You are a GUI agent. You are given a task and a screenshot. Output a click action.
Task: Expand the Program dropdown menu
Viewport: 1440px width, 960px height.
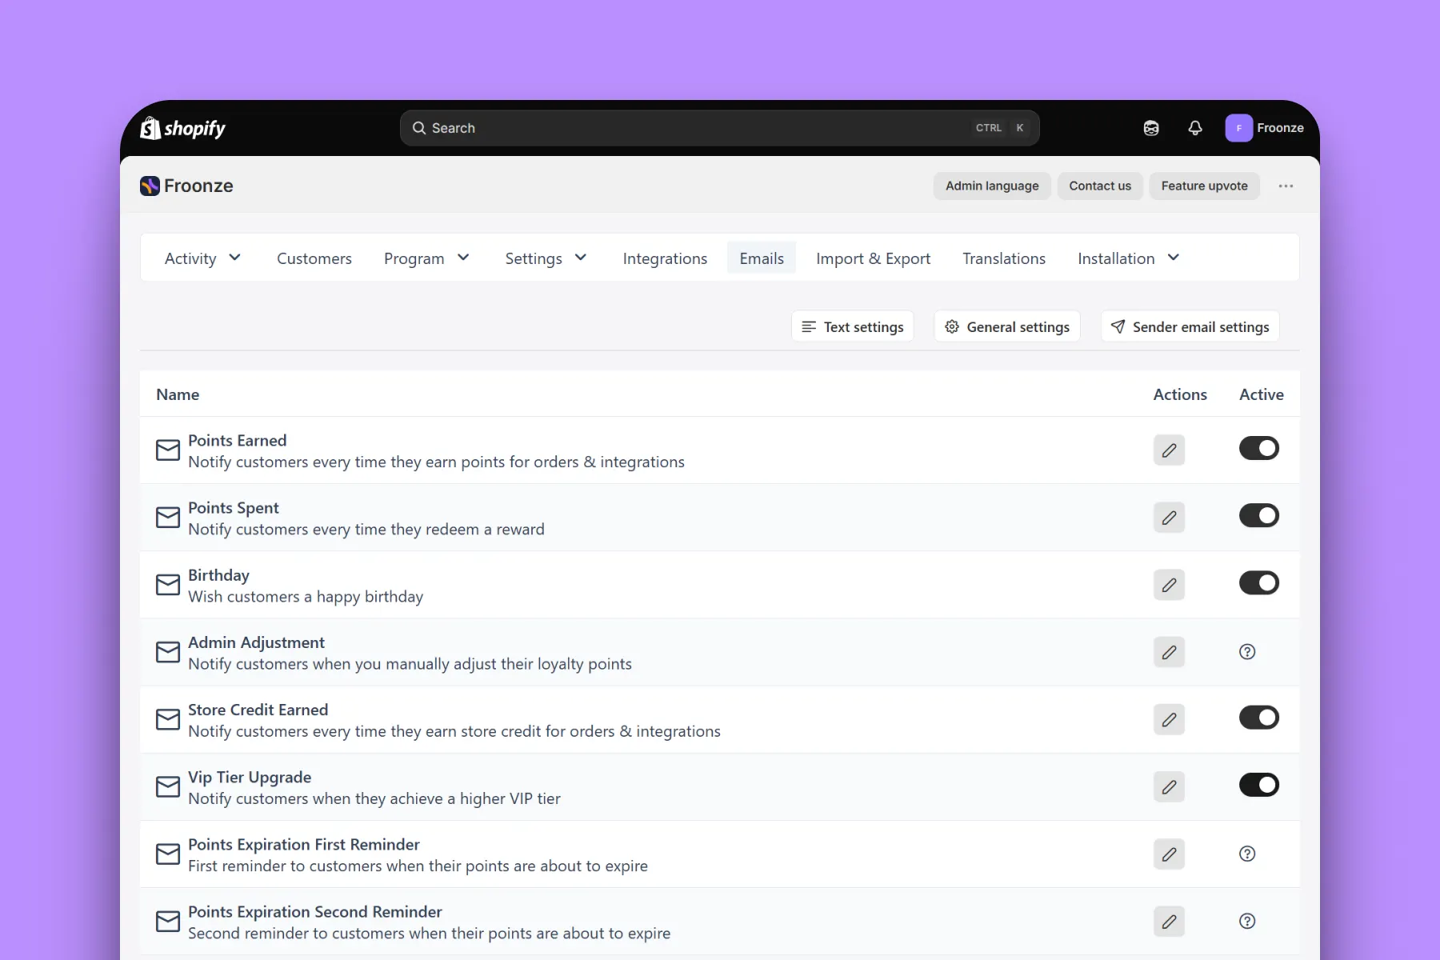tap(426, 258)
